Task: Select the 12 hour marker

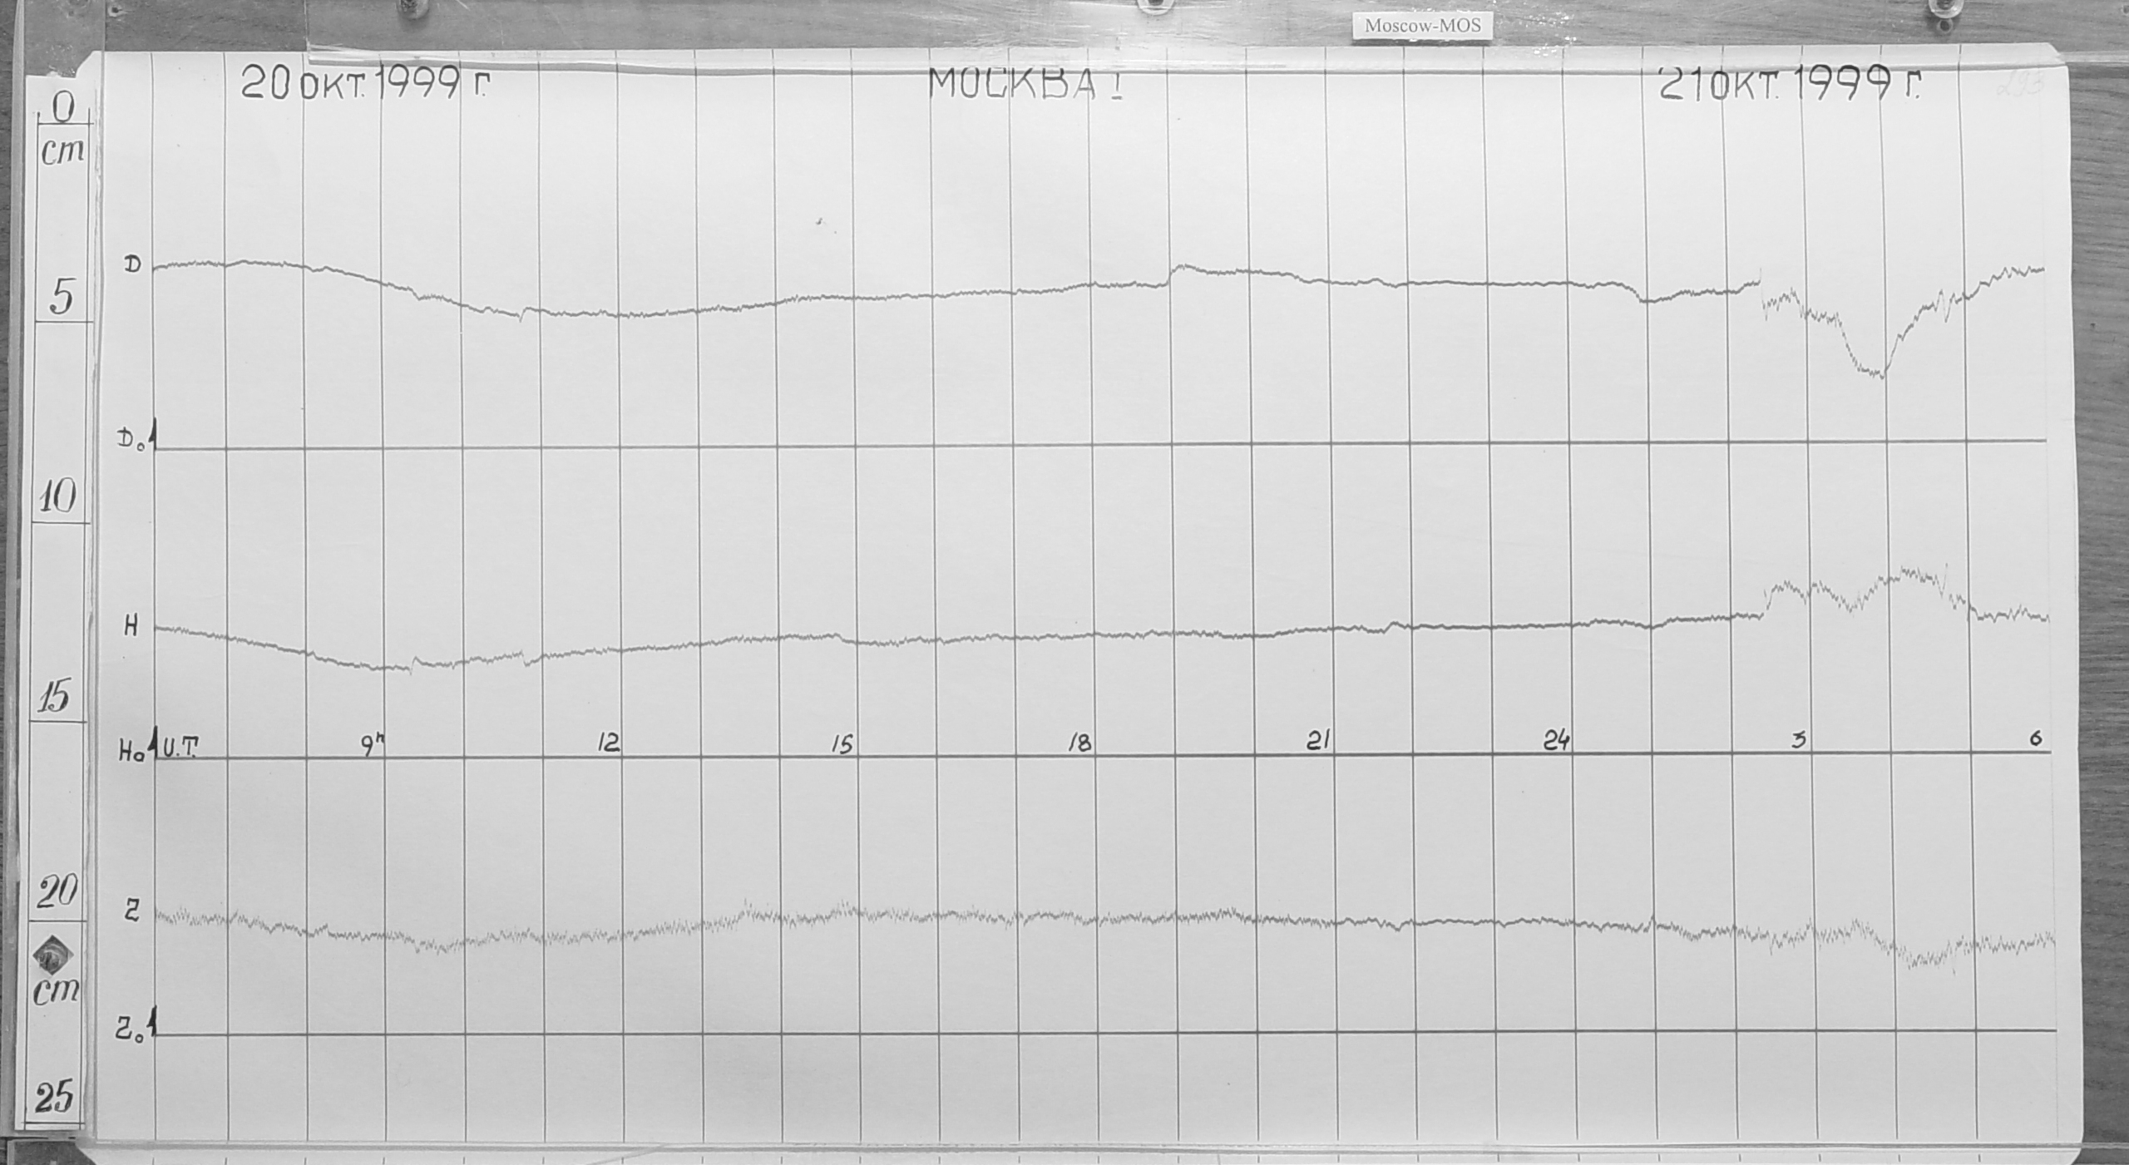Action: coord(609,743)
